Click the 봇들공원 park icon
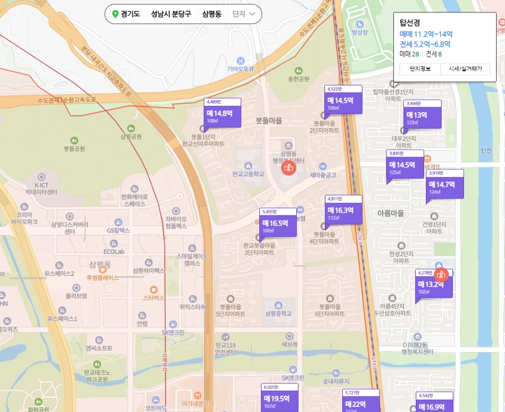505x412 pixels. click(x=74, y=141)
